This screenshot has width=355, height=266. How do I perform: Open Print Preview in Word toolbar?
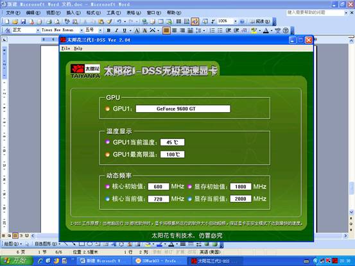57,21
